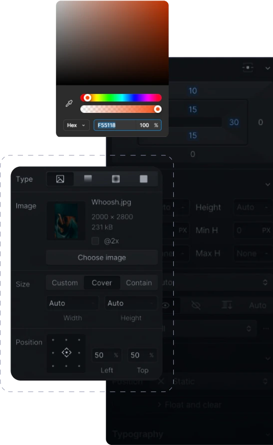Set overflow to hidden with crossed-eye icon
Screen dimensions: 273x445
click(196, 305)
